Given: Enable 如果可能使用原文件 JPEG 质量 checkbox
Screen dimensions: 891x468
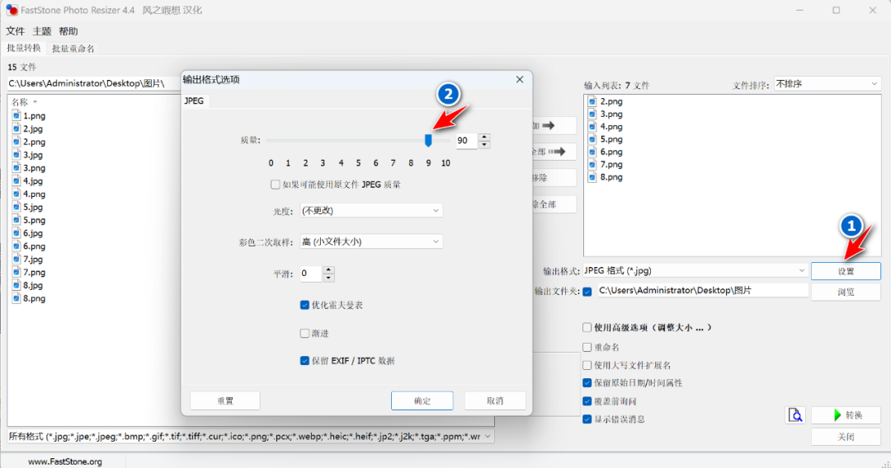Looking at the screenshot, I should pyautogui.click(x=276, y=185).
